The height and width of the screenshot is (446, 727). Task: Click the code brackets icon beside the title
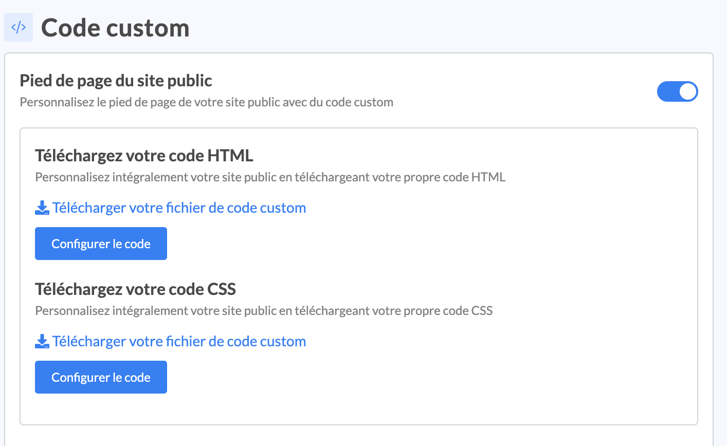tap(19, 28)
